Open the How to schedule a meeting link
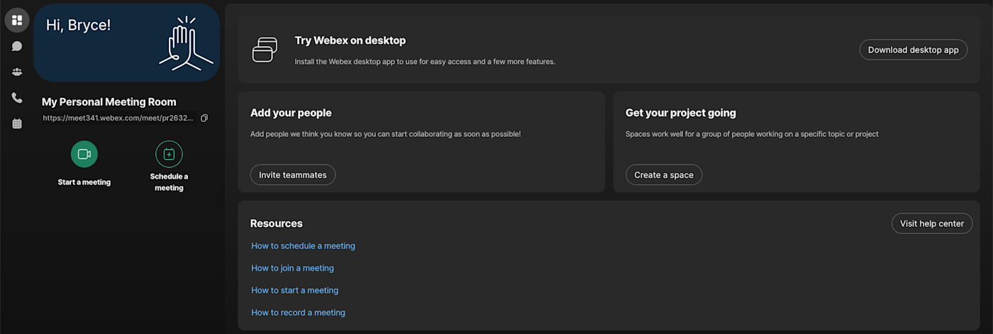The width and height of the screenshot is (993, 334). point(303,246)
